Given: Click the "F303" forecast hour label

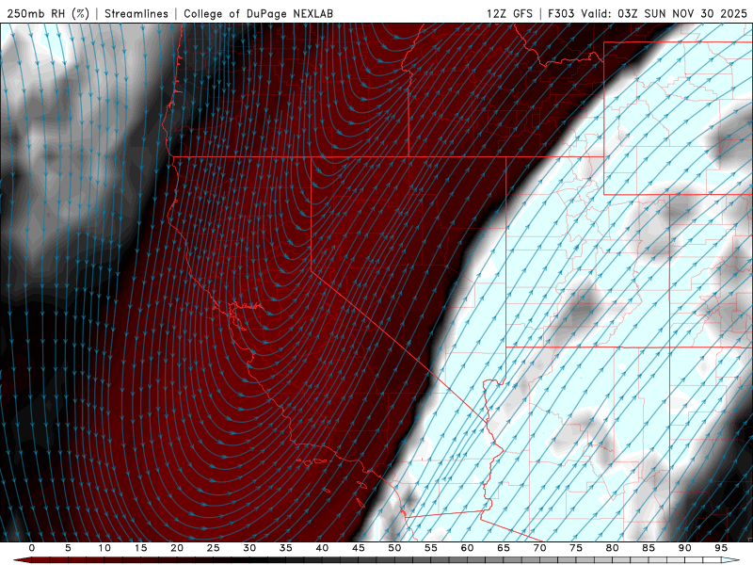Looking at the screenshot, I should pos(561,13).
